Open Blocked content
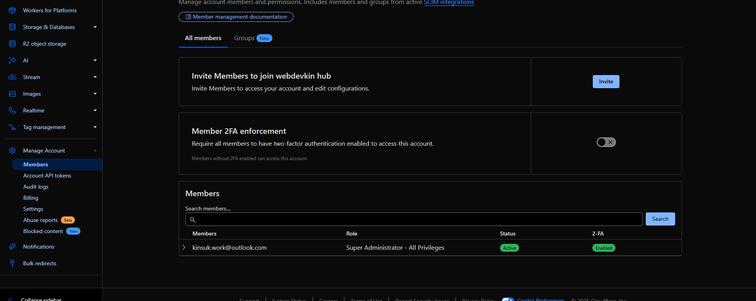The width and height of the screenshot is (756, 301). 43,231
